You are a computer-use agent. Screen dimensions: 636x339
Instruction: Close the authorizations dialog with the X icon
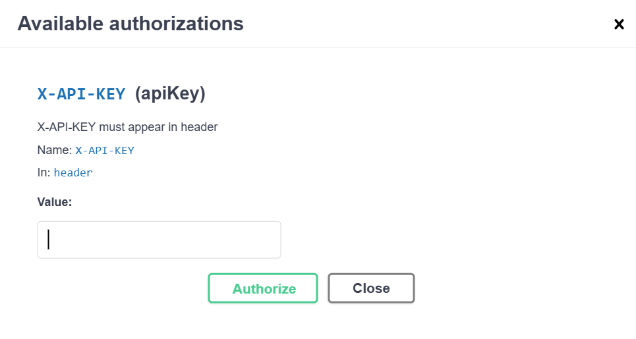(x=619, y=24)
